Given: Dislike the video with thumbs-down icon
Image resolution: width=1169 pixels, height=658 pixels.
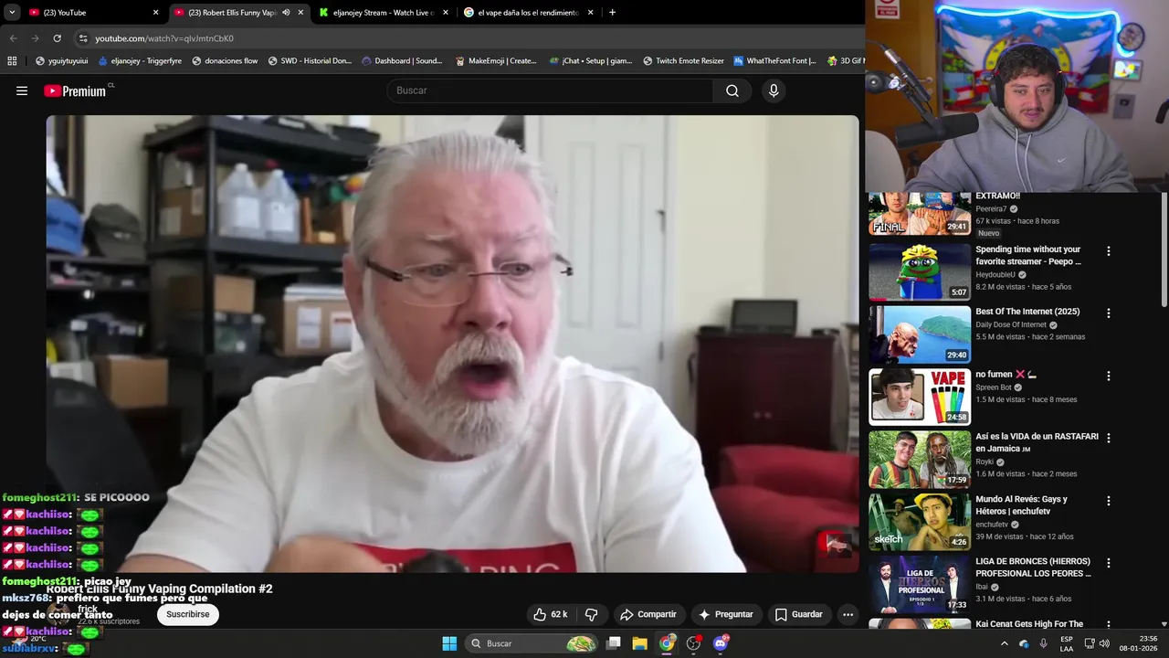Looking at the screenshot, I should 591,614.
